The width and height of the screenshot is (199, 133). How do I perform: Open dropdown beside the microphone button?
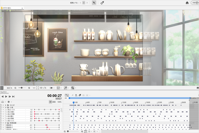pos(68,88)
